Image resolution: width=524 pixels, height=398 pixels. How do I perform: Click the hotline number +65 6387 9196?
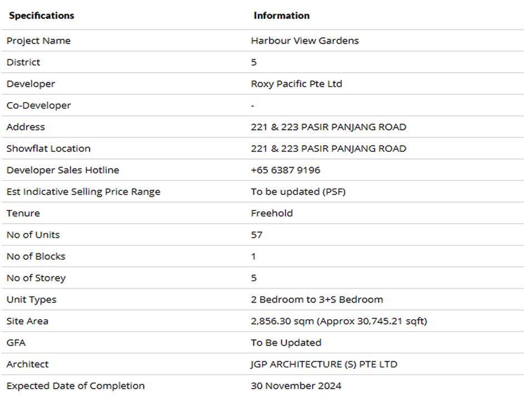[285, 170]
